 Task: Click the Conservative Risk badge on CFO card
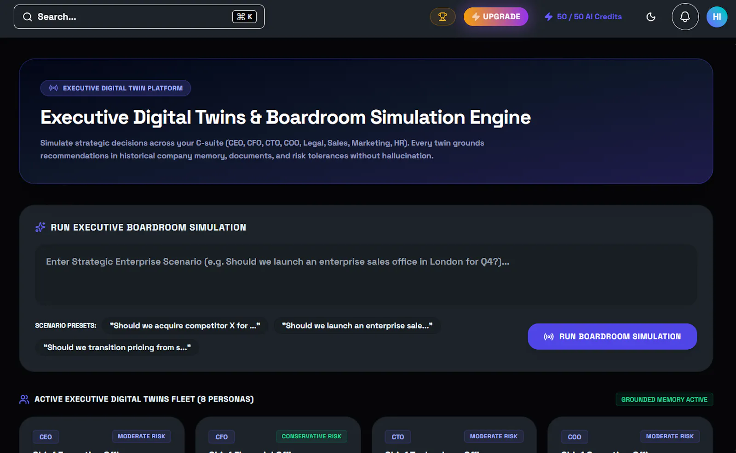click(311, 436)
